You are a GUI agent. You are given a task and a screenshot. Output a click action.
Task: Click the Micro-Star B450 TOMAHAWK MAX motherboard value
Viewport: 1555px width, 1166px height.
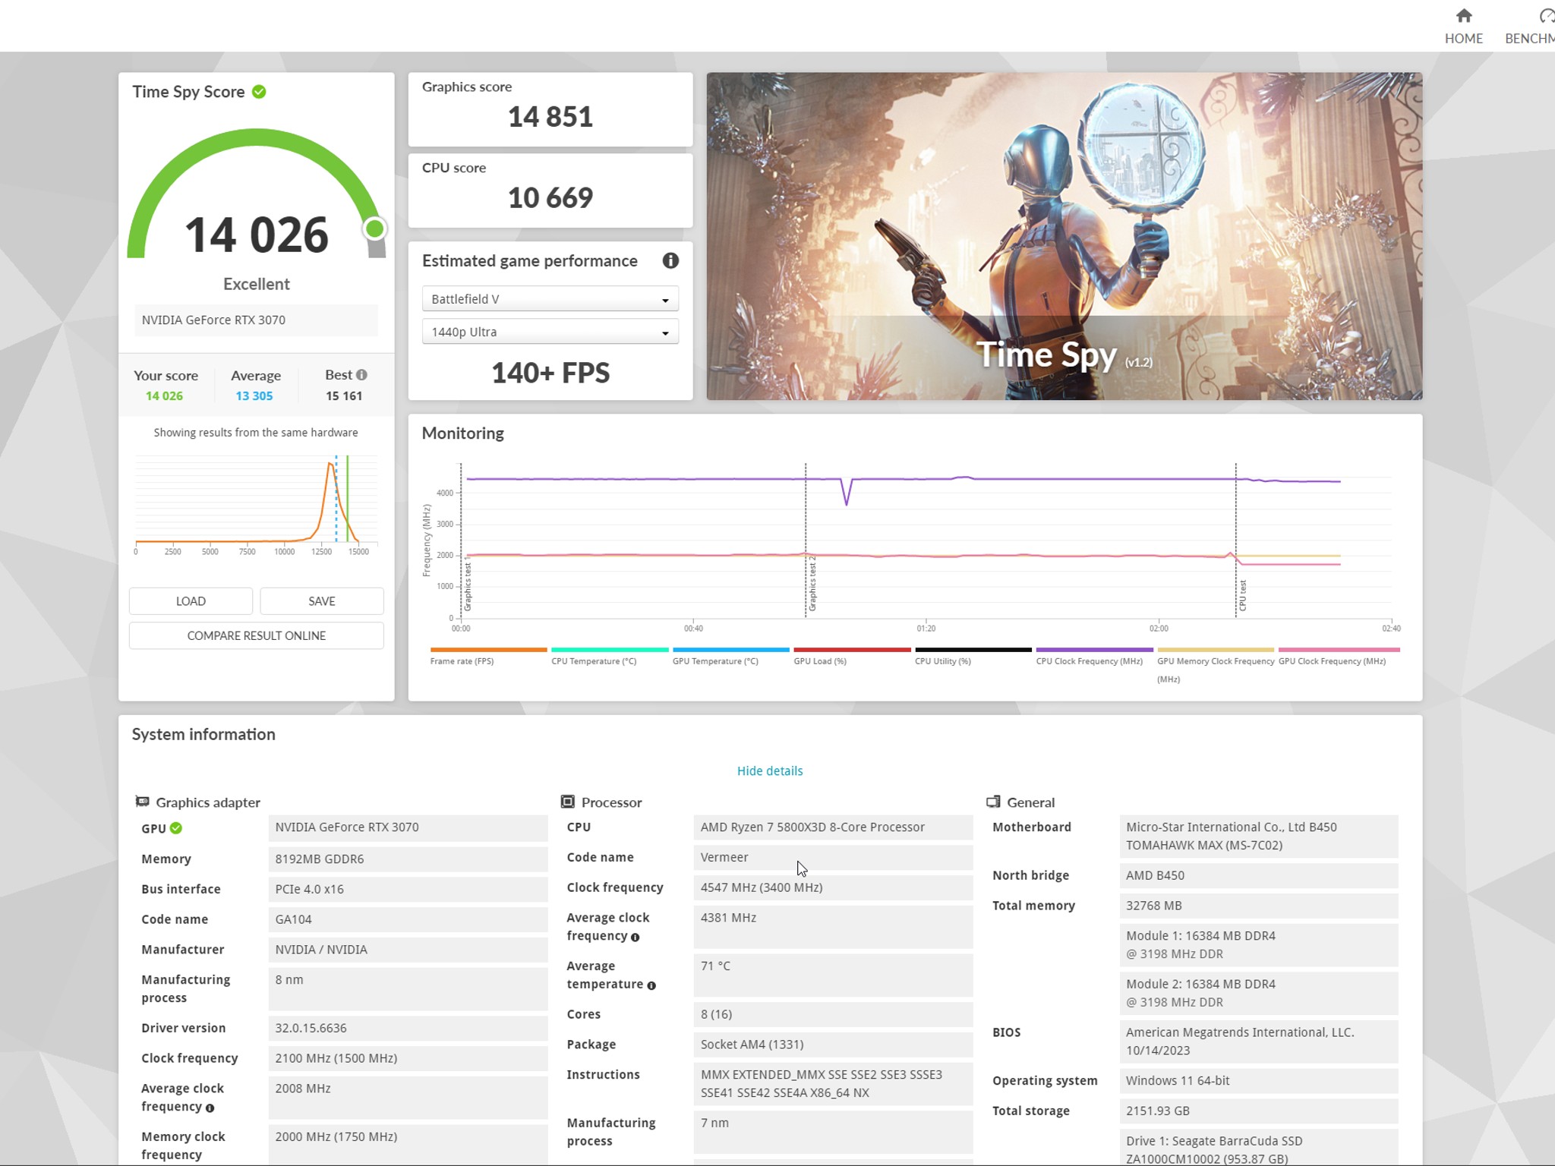pyautogui.click(x=1259, y=837)
